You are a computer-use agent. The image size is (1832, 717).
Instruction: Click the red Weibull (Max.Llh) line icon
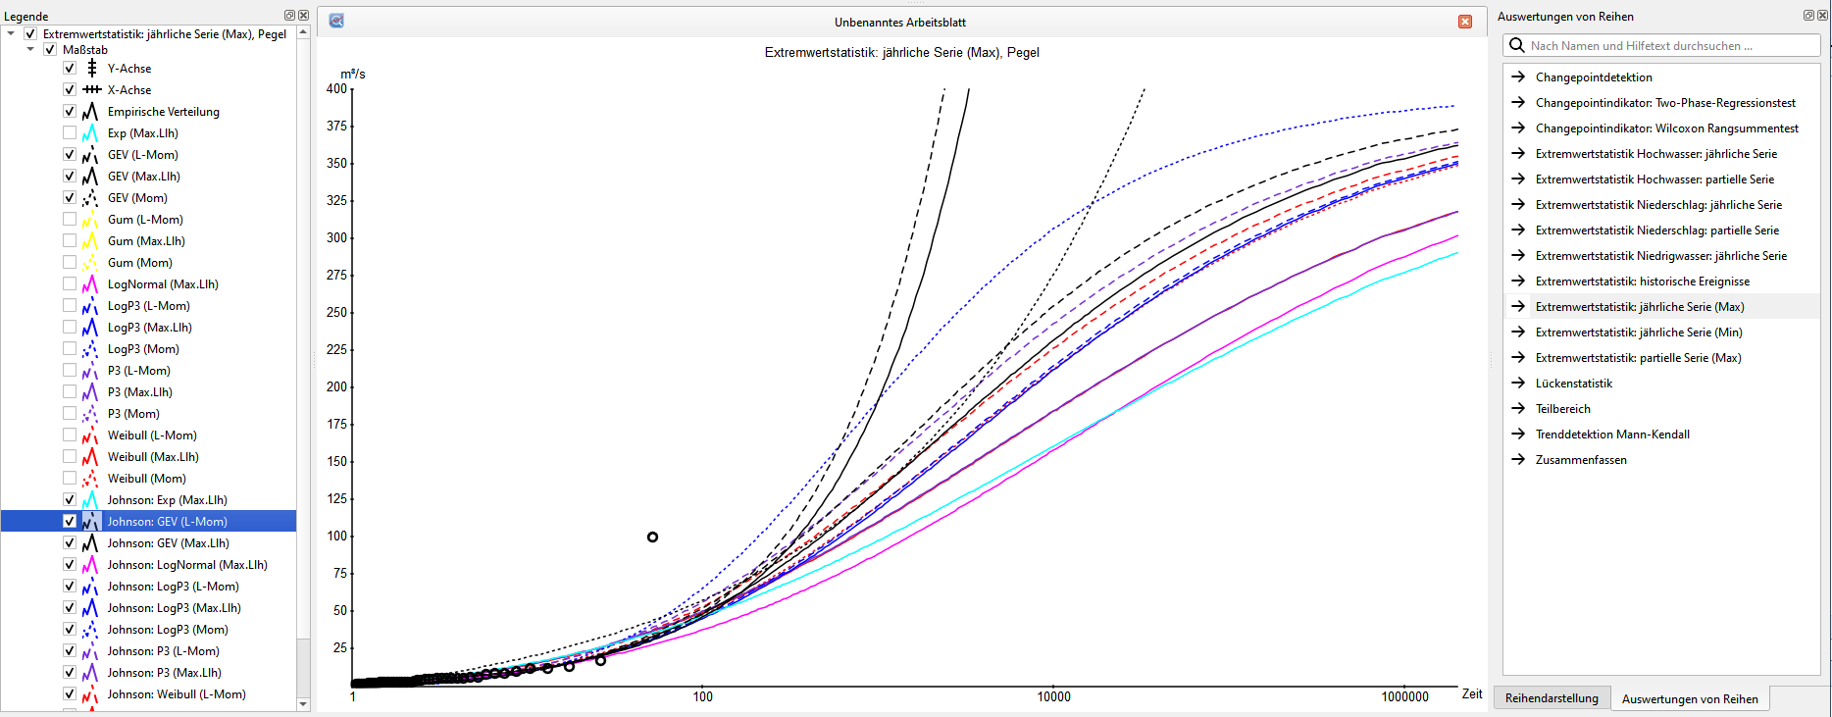90,457
